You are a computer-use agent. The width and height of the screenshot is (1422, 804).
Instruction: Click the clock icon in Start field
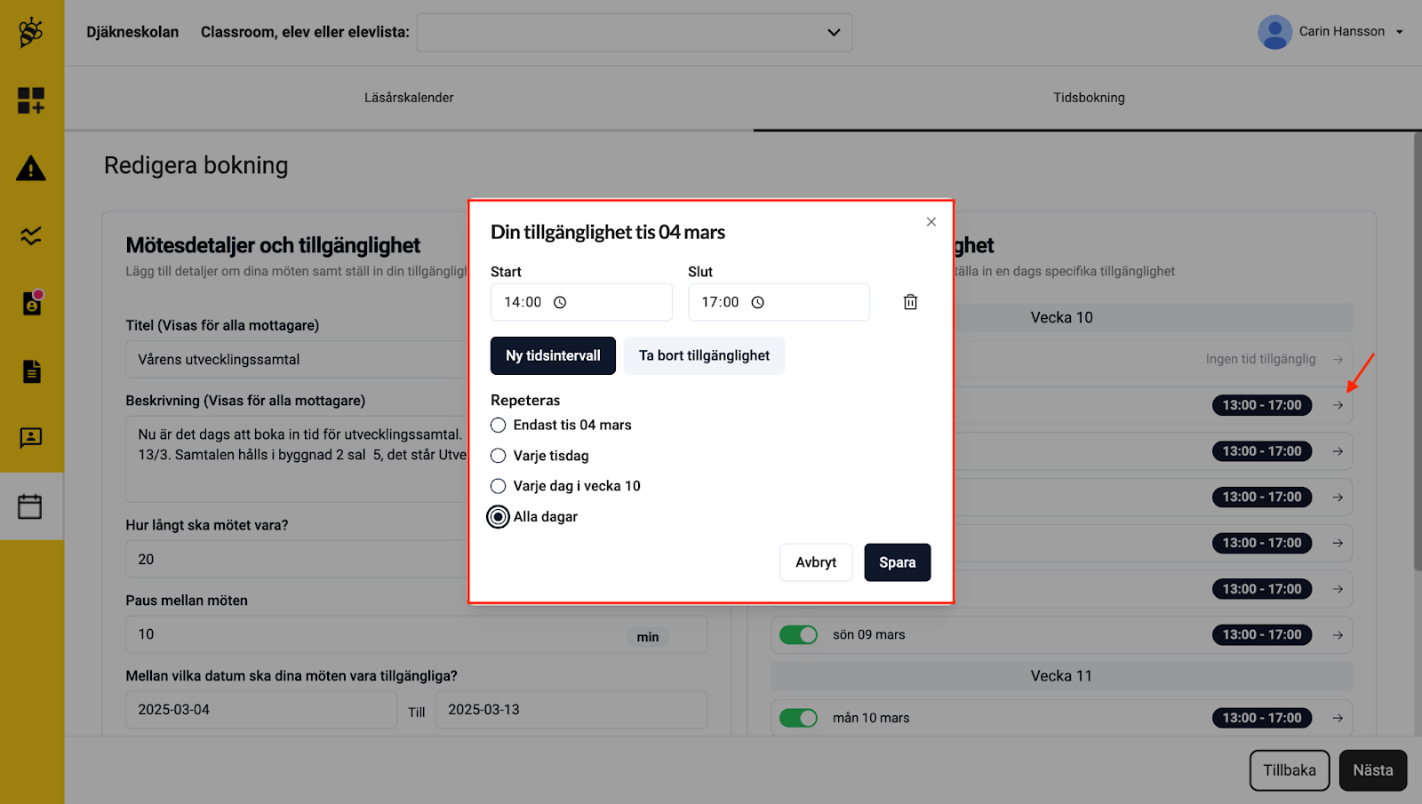click(560, 303)
